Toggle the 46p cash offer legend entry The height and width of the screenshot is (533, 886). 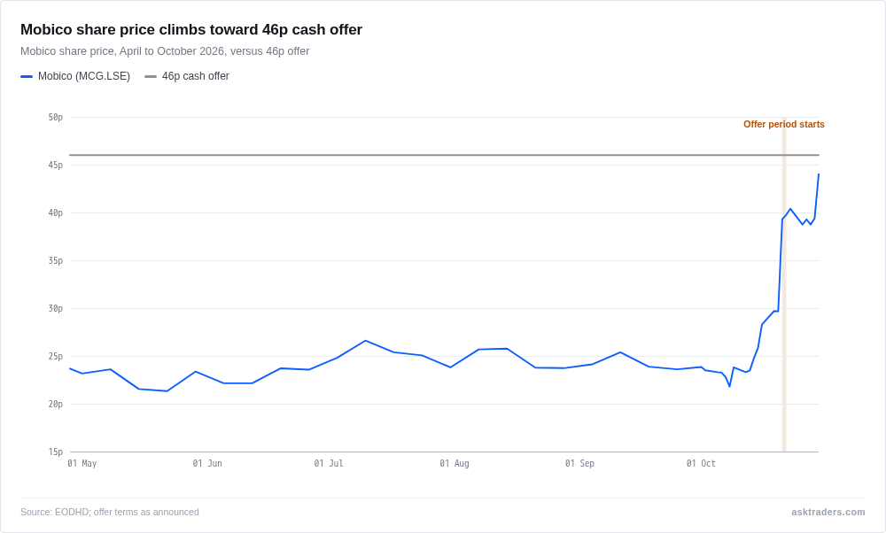[187, 76]
